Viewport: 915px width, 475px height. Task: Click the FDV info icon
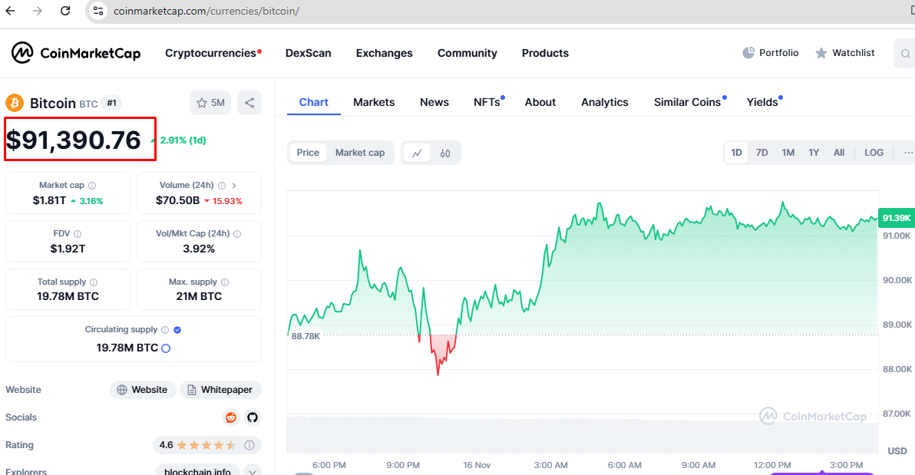tap(78, 234)
